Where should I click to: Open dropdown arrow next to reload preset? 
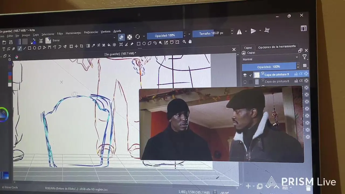pos(144,36)
